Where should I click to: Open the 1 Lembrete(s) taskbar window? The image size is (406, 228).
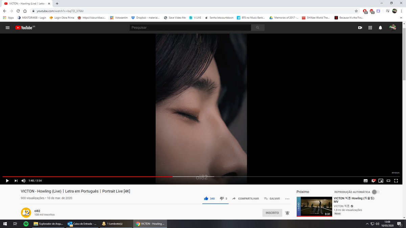click(116, 224)
